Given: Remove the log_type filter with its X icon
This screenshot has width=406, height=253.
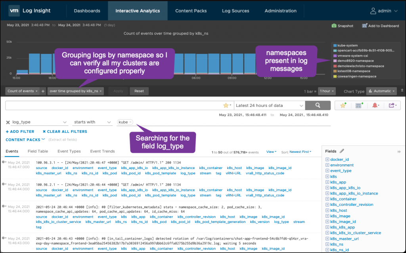Looking at the screenshot, I should pos(8,122).
